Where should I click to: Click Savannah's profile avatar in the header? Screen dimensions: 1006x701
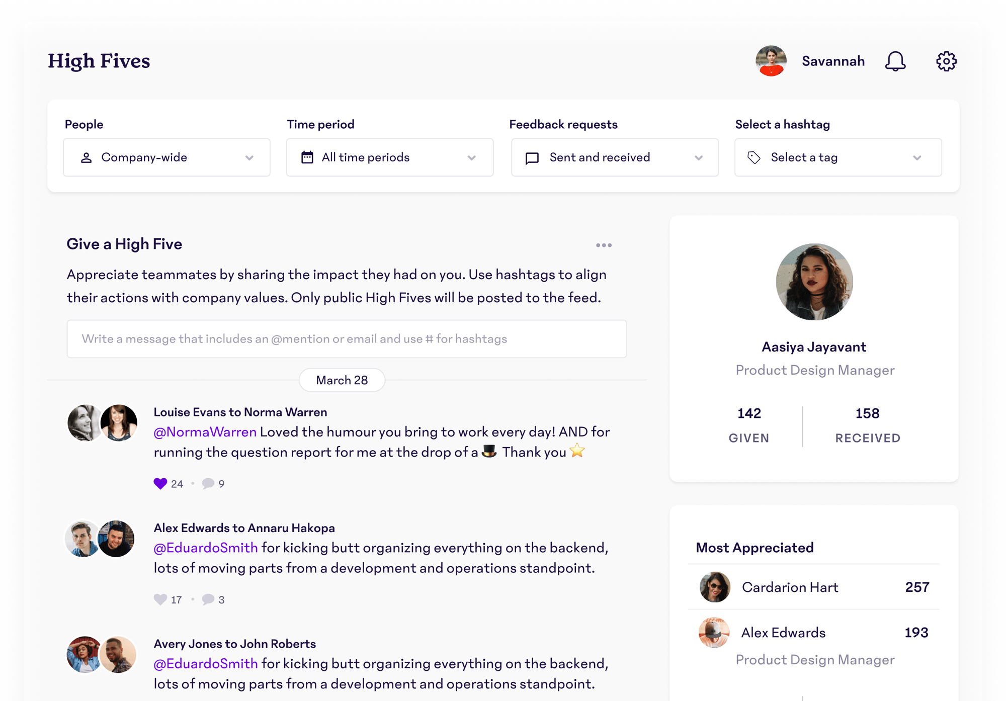point(771,61)
